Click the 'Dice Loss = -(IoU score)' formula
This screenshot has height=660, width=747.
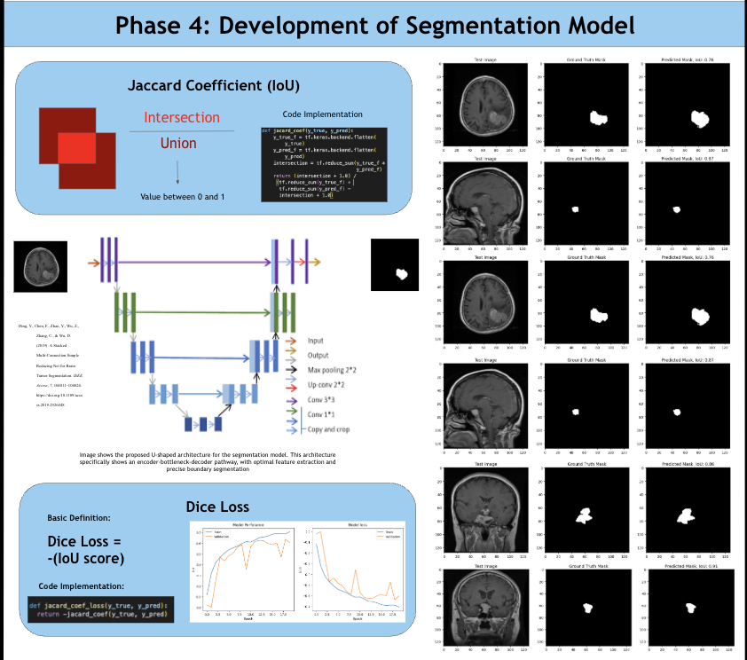pyautogui.click(x=86, y=549)
